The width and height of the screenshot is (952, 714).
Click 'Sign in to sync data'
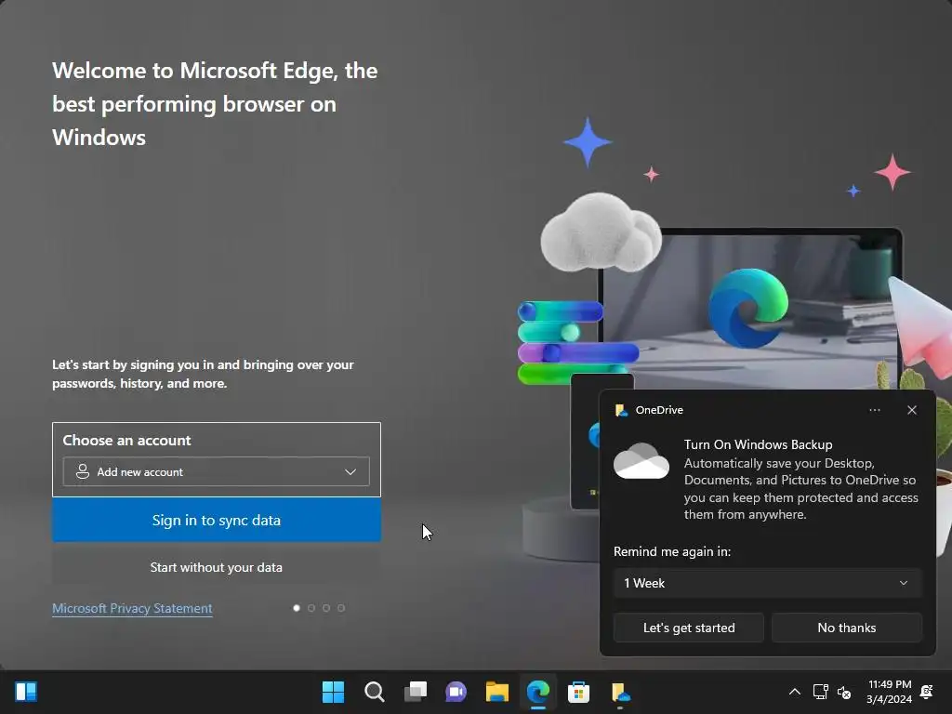click(216, 521)
